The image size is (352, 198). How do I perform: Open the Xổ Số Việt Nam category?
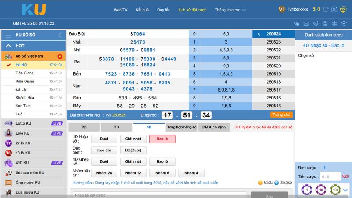coord(33,56)
